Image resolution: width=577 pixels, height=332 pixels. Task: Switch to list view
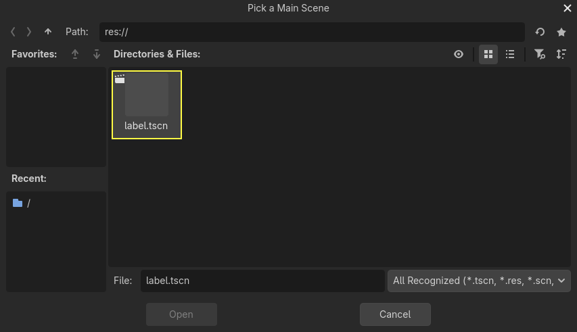click(510, 54)
